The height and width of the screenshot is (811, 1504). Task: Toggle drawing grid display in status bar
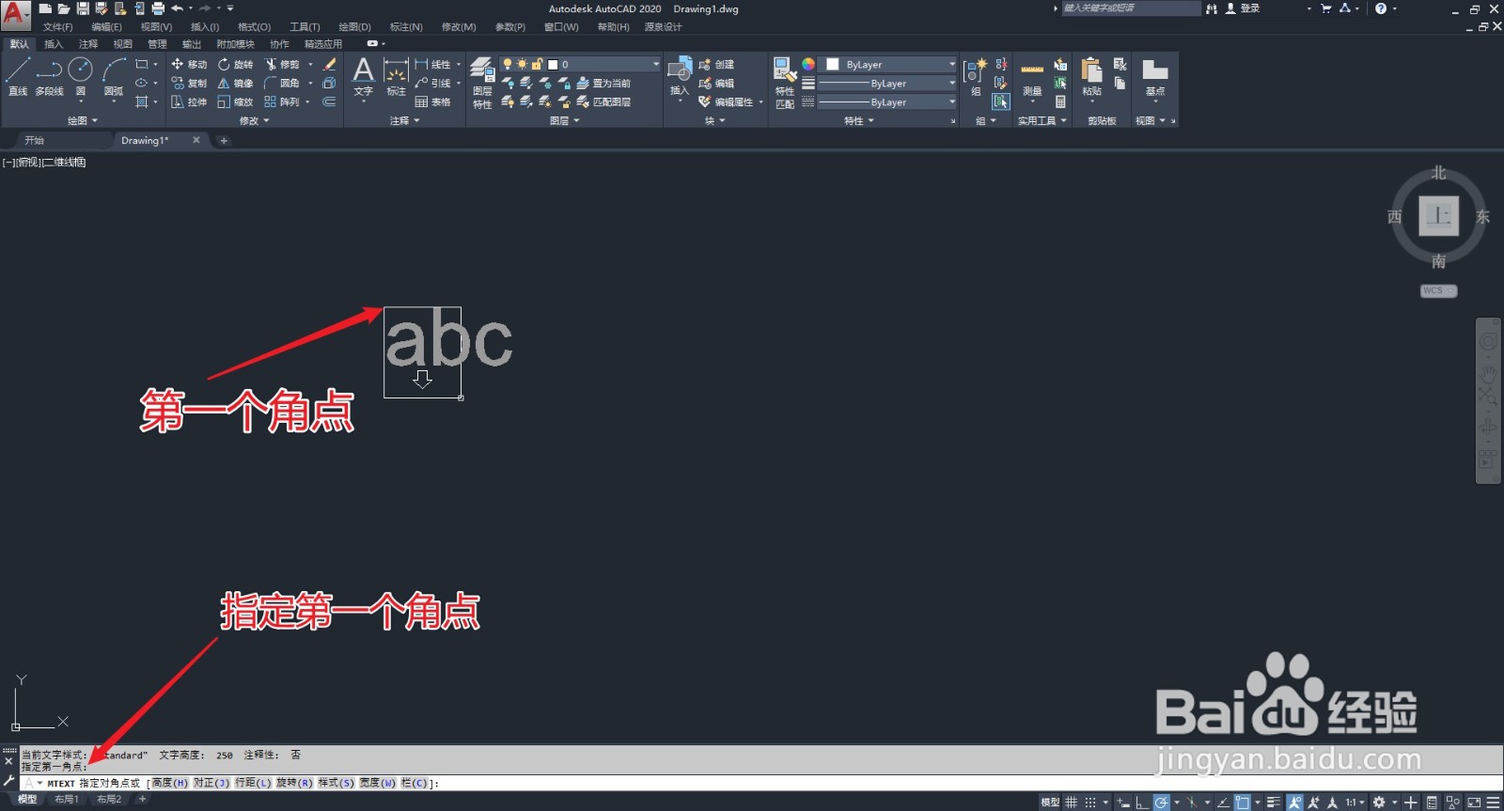click(1071, 802)
